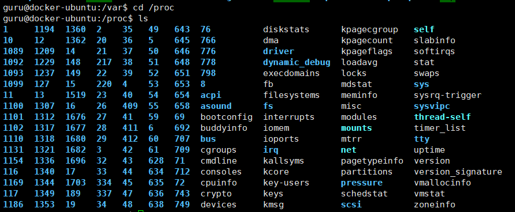Click the softirqs file name
The image size is (515, 212).
[x=435, y=52]
